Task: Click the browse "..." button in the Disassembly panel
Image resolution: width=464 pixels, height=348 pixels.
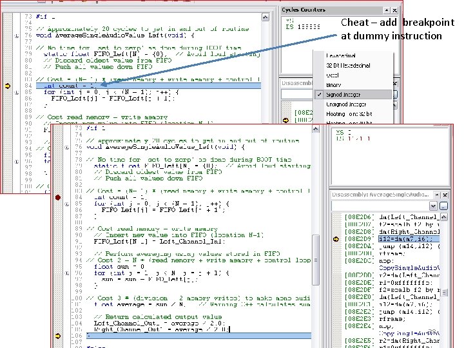Action: pyautogui.click(x=443, y=206)
